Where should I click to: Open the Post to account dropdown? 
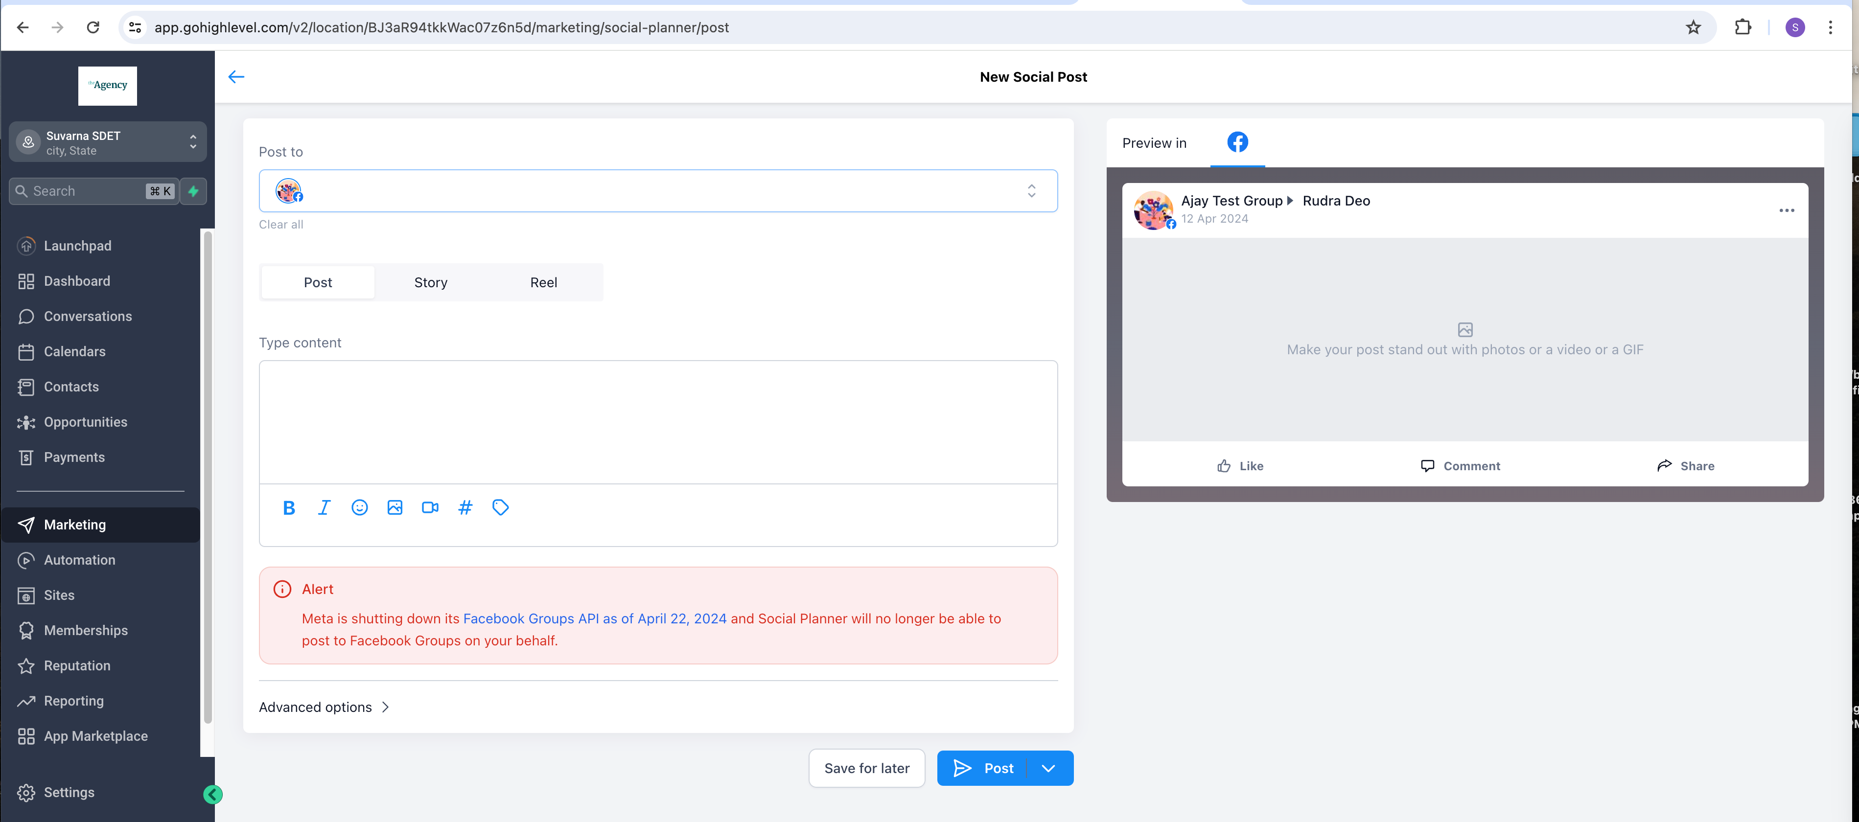click(x=1031, y=191)
